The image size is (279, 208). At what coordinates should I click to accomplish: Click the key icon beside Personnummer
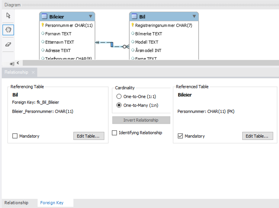[x=42, y=25]
